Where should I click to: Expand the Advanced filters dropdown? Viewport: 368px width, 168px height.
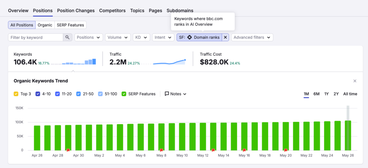tap(252, 37)
